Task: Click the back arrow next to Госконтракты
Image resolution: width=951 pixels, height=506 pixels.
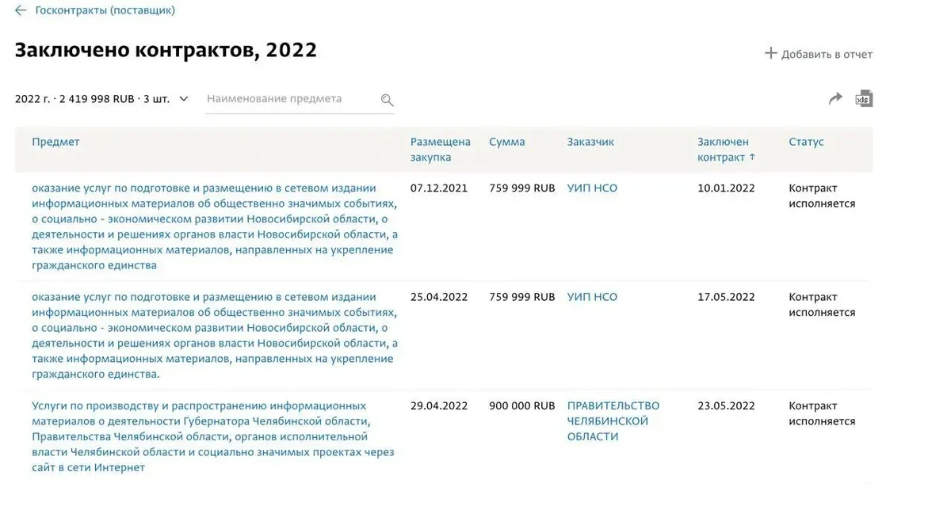Action: pos(21,10)
